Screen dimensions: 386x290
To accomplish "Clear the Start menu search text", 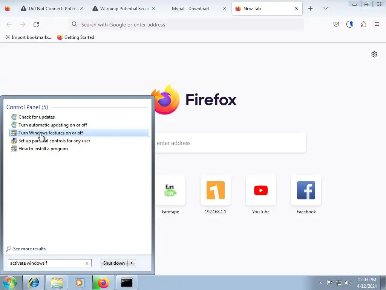I will coord(87,263).
